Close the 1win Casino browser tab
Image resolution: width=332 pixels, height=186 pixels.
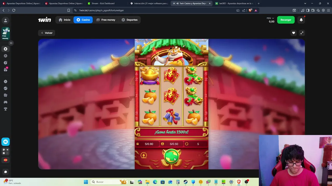click(x=210, y=3)
